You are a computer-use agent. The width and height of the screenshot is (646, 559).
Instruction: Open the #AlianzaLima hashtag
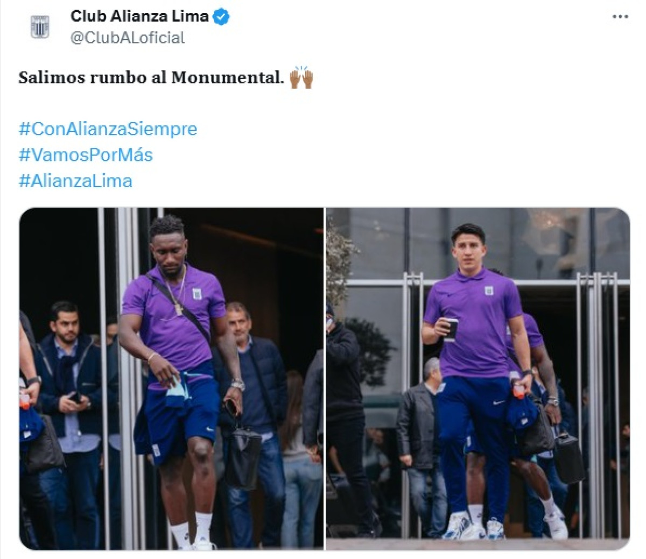[x=75, y=181]
